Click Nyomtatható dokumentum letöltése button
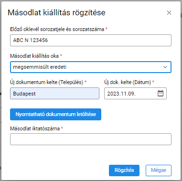 tap(55, 114)
